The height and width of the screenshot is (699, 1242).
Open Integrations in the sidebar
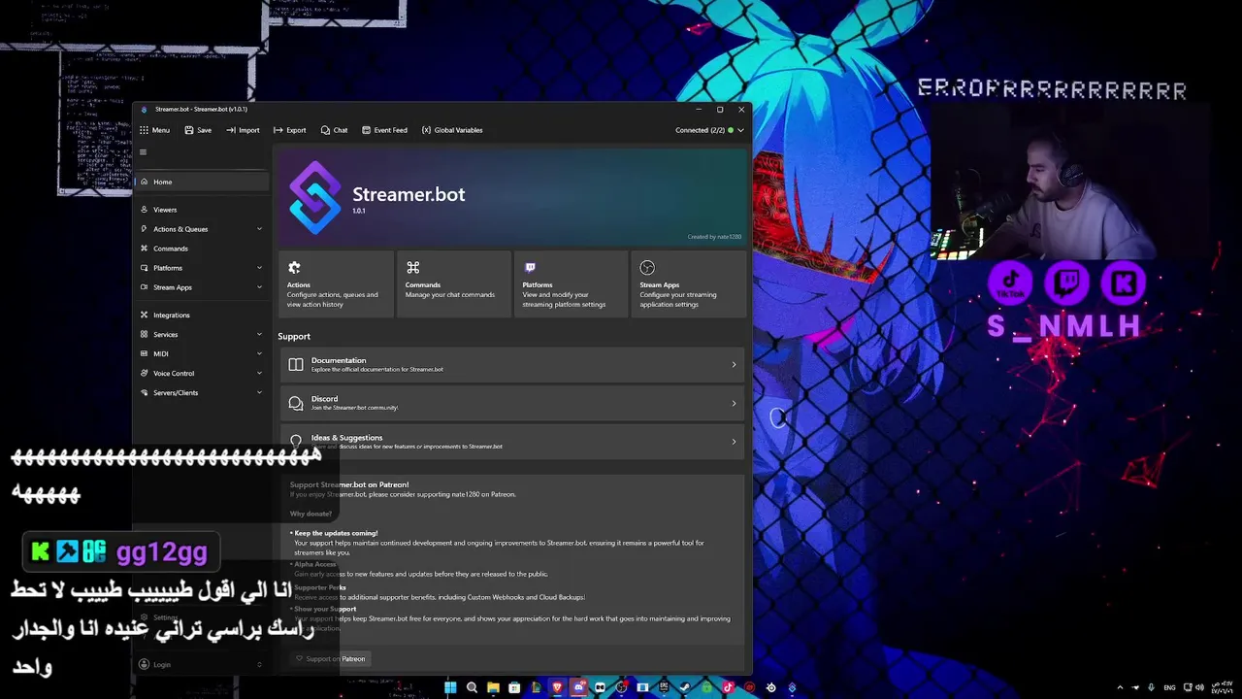tap(201, 316)
